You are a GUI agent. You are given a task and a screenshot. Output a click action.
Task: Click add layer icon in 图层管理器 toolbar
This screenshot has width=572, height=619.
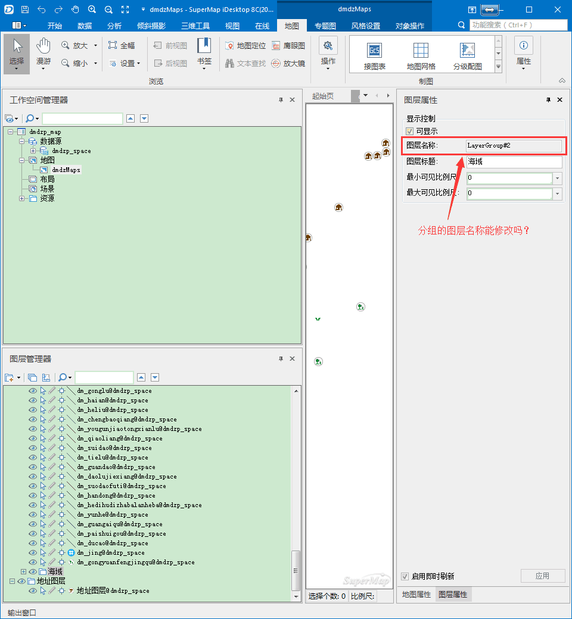10,378
